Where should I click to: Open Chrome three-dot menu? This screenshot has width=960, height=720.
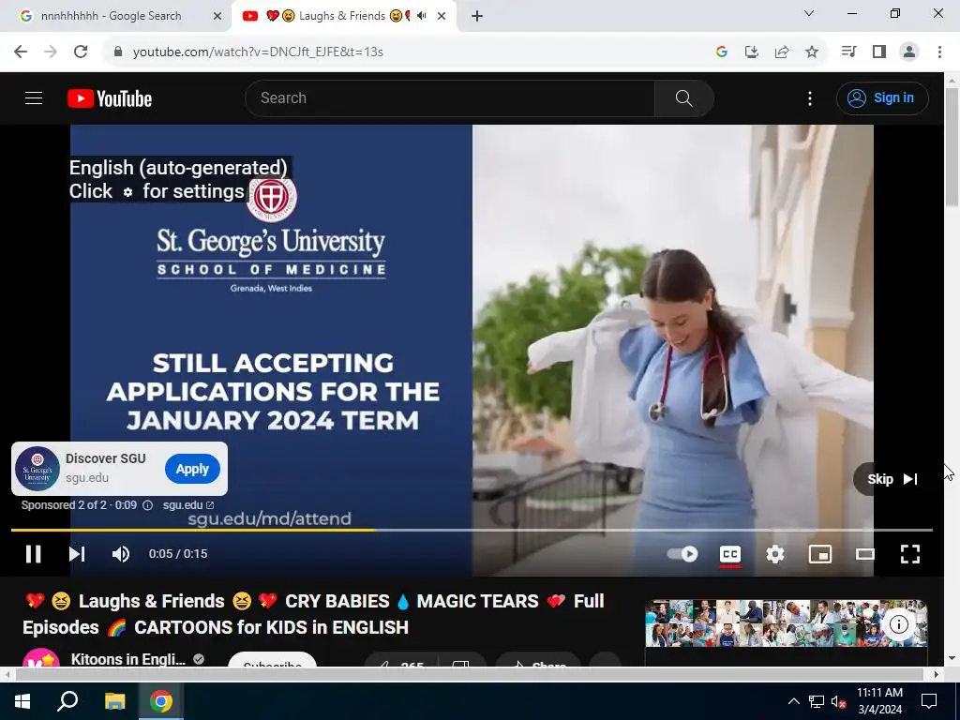click(x=939, y=52)
